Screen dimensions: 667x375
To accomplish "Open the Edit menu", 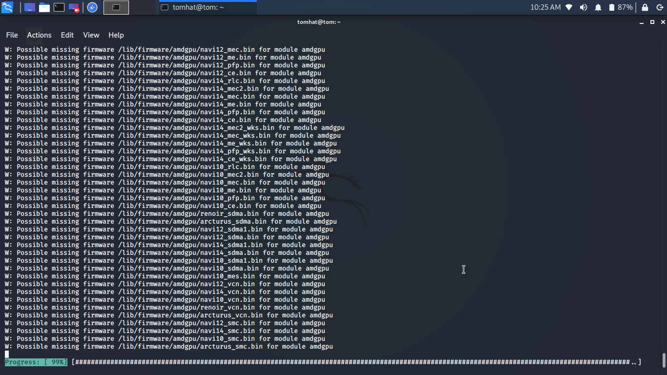I will pyautogui.click(x=67, y=35).
